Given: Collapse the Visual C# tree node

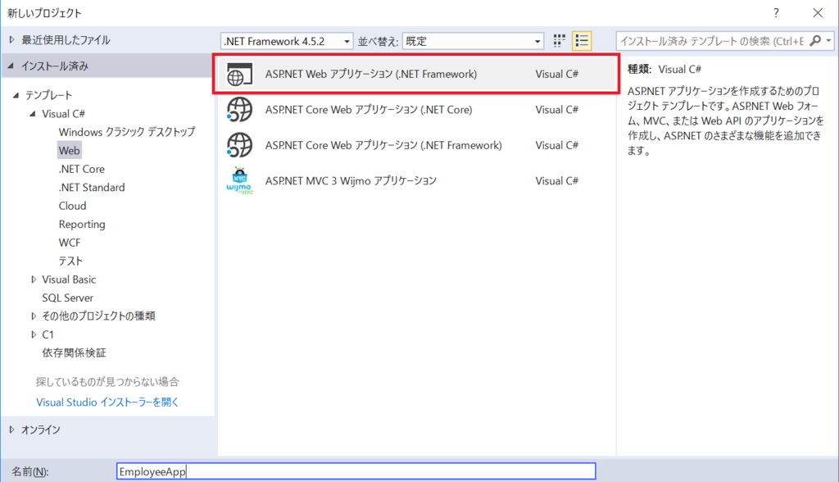Looking at the screenshot, I should tap(33, 114).
